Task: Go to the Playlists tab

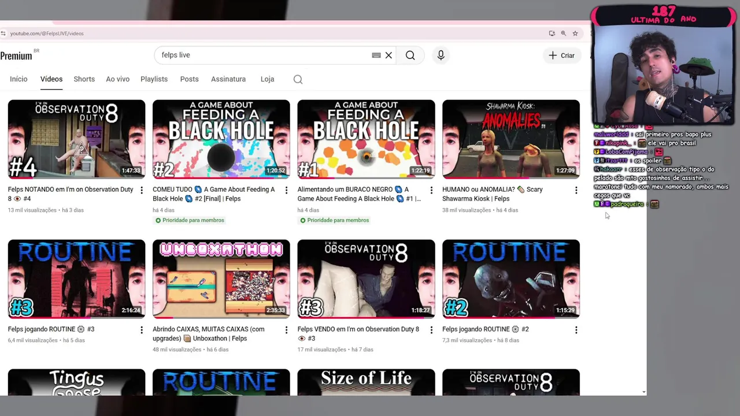Action: [154, 79]
